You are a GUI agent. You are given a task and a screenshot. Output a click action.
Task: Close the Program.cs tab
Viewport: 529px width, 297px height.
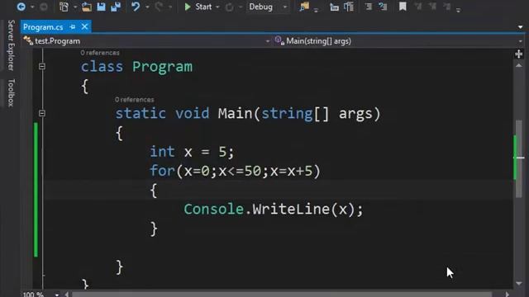point(84,26)
